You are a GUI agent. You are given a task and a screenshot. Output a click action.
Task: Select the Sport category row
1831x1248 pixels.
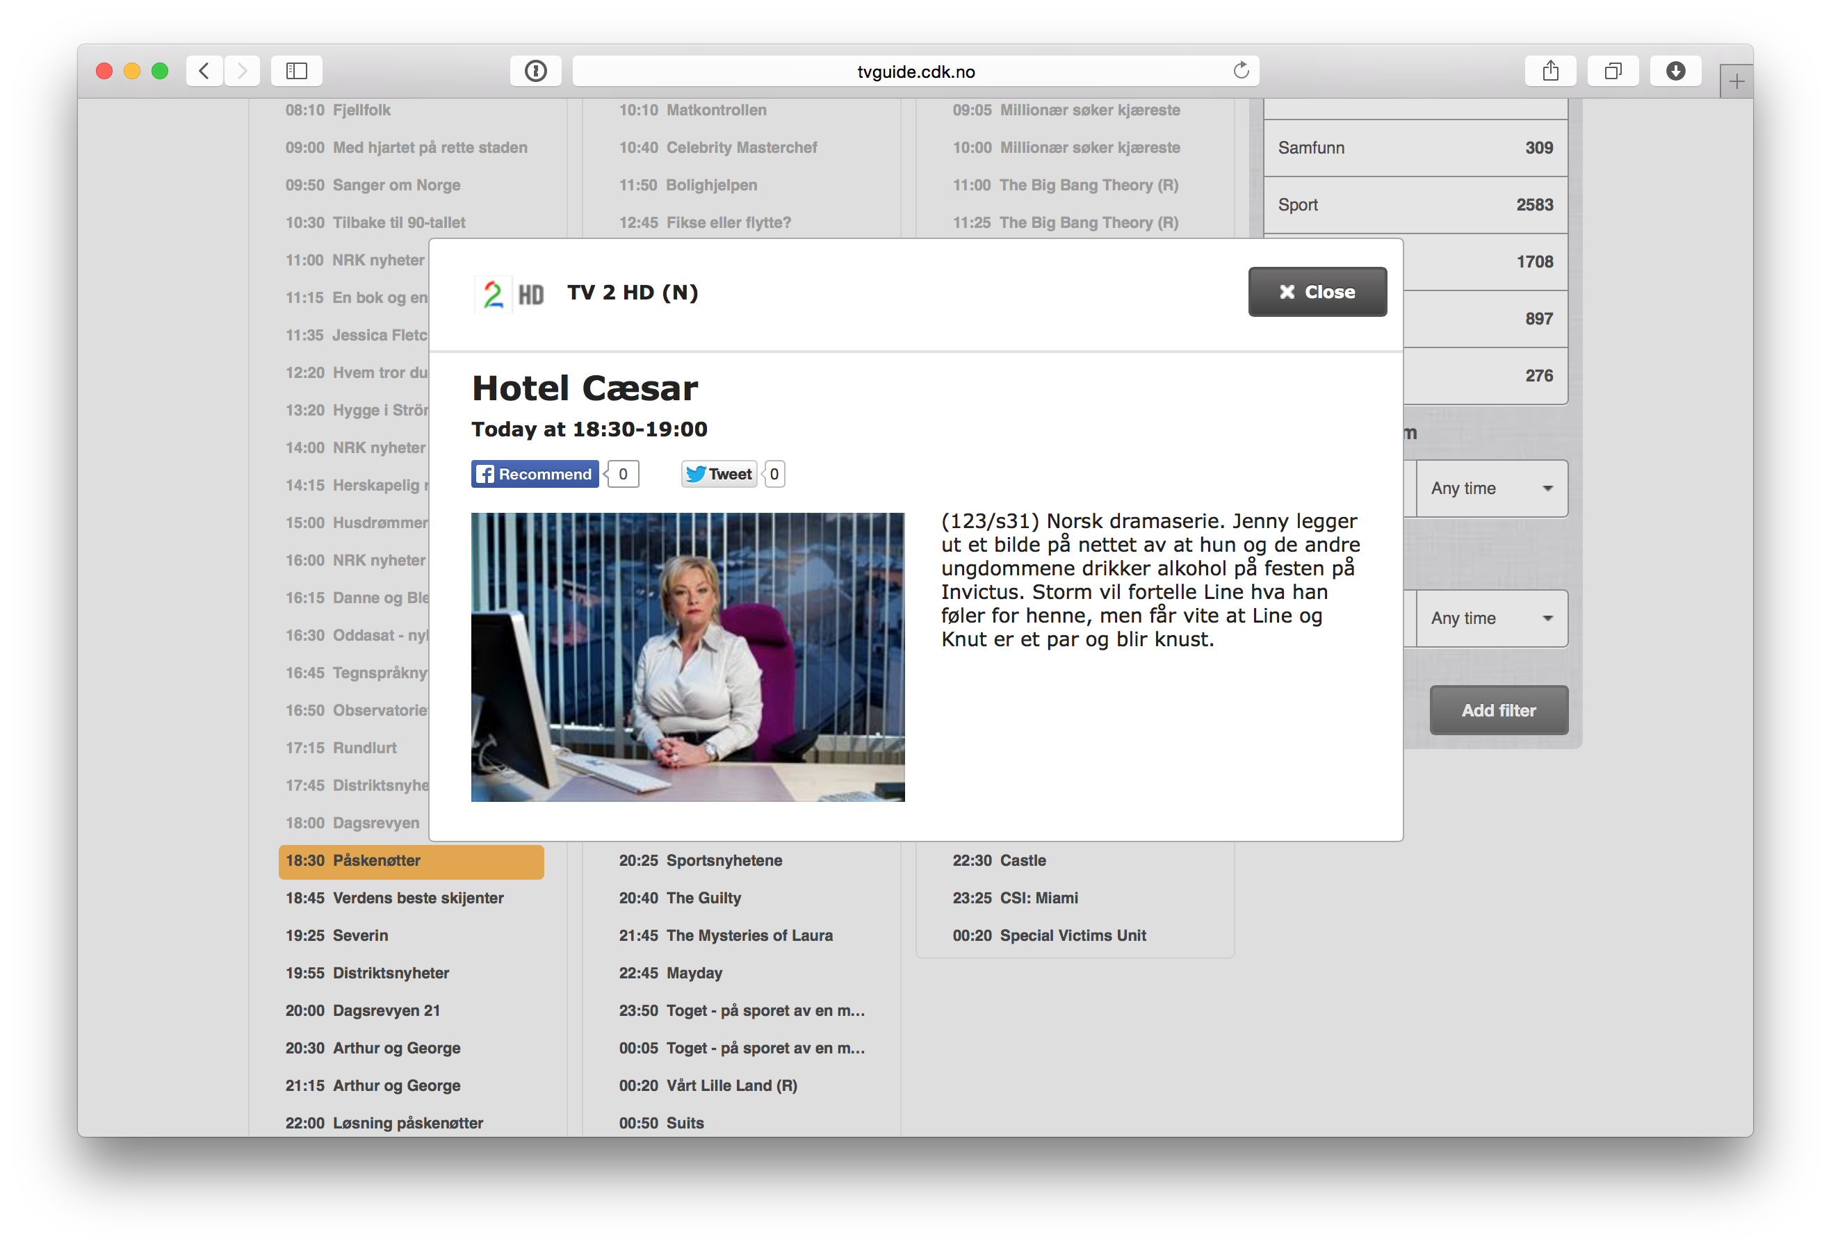pyautogui.click(x=1415, y=205)
